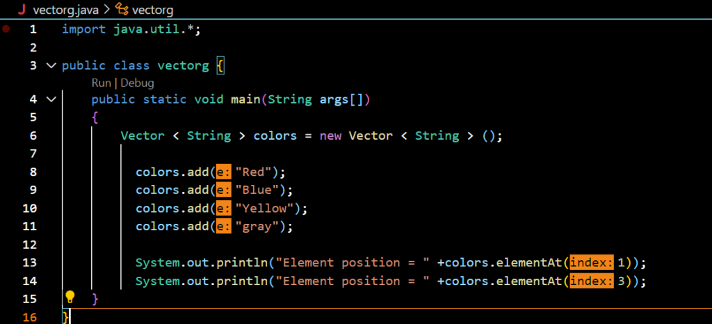The height and width of the screenshot is (324, 712).
Task: Click the elementAt method on line 13
Action: coord(530,263)
